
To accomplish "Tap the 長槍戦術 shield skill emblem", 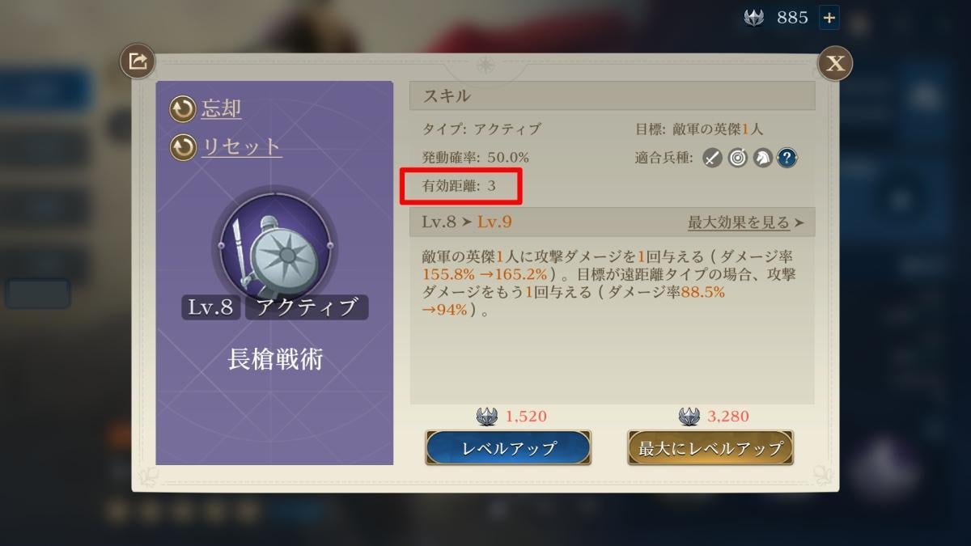I will point(274,247).
